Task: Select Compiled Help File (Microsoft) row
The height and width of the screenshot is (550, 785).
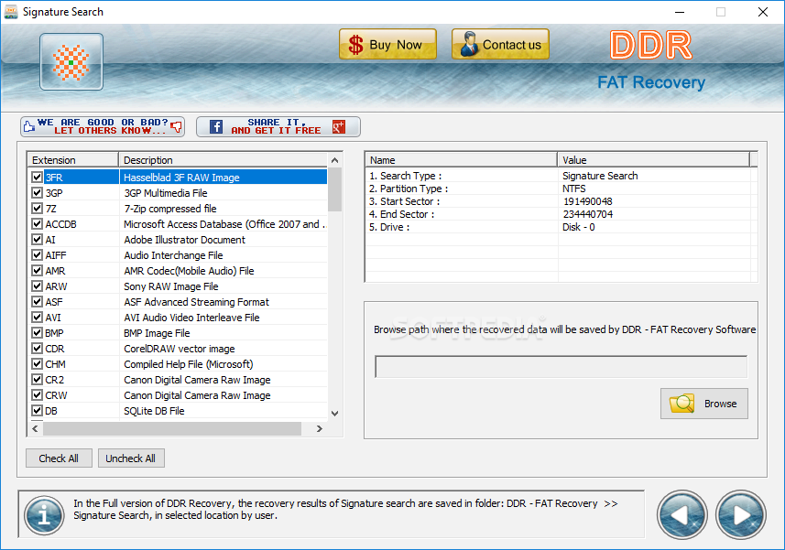Action: 178,363
